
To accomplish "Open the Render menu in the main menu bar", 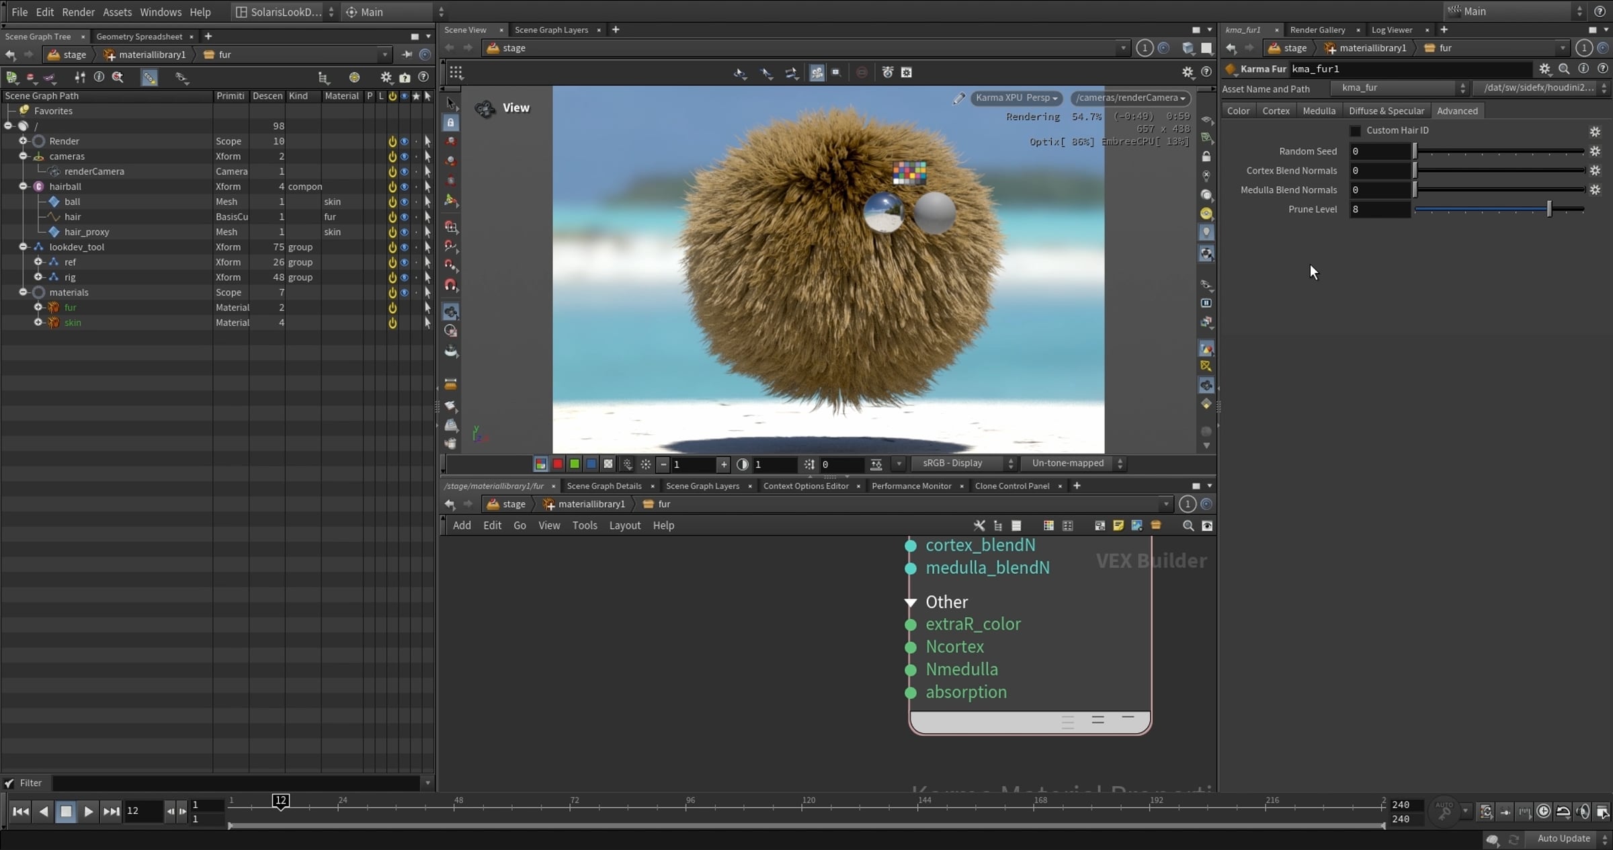I will point(78,12).
